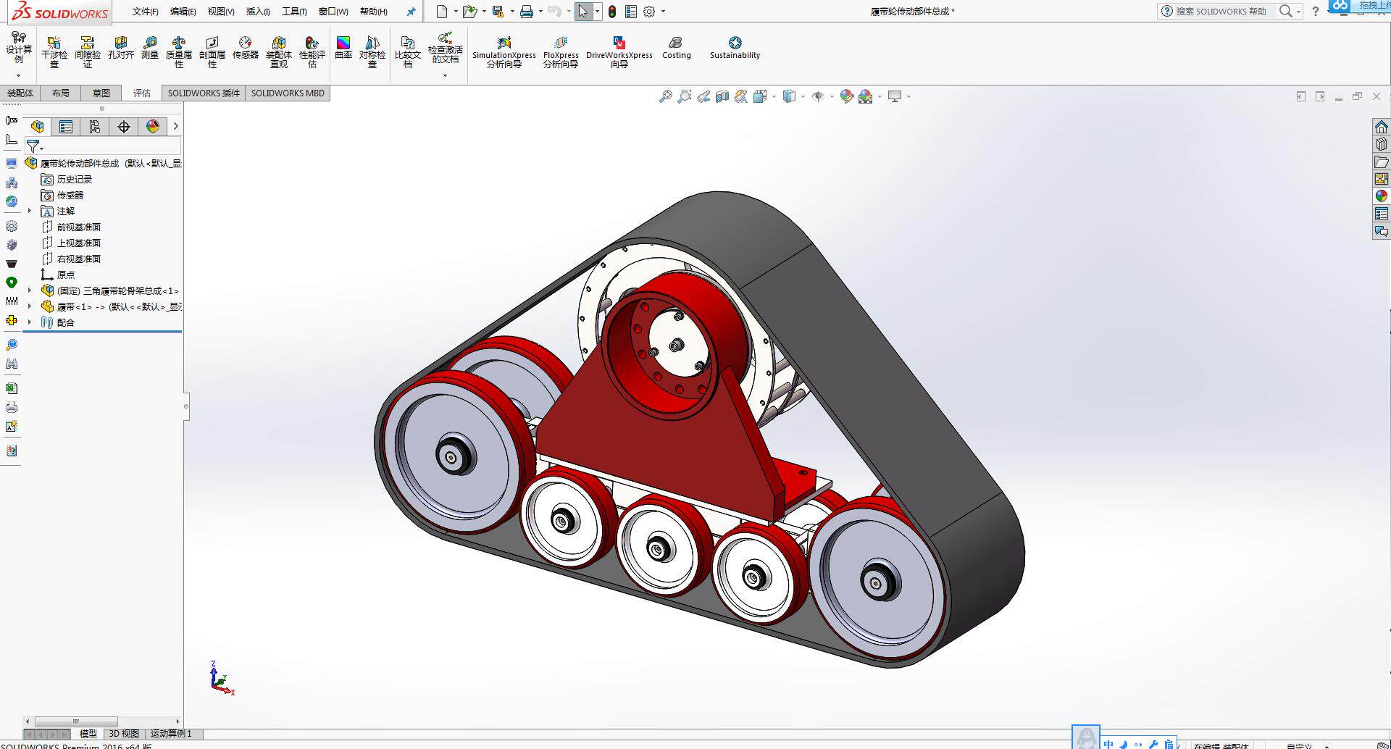Start SimulationXpress analysis wizard
1391x749 pixels.
tap(504, 51)
